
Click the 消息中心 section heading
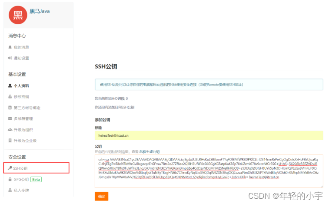17,36
